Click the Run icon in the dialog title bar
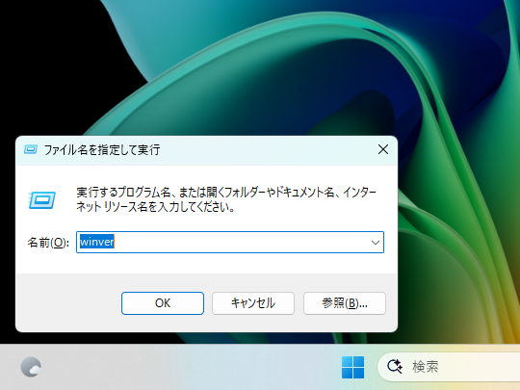The height and width of the screenshot is (390, 520). [x=31, y=150]
